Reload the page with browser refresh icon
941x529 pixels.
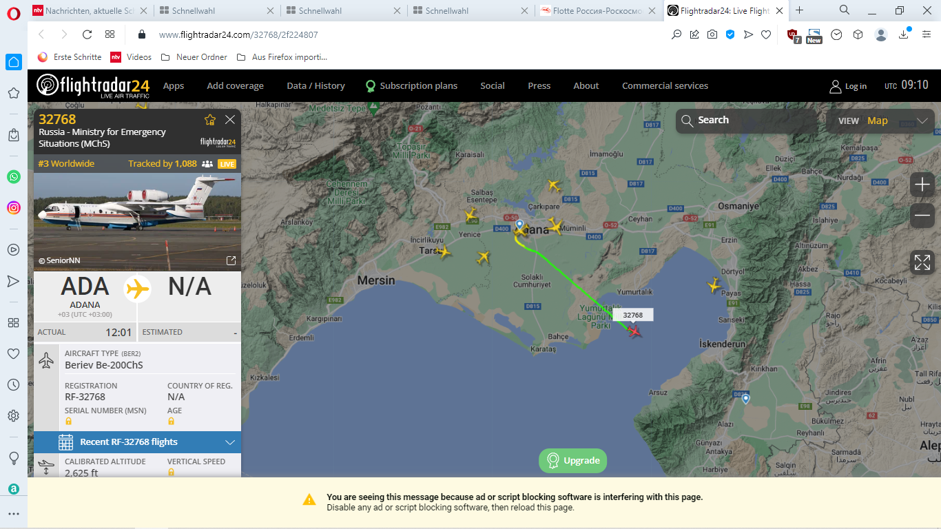87,34
